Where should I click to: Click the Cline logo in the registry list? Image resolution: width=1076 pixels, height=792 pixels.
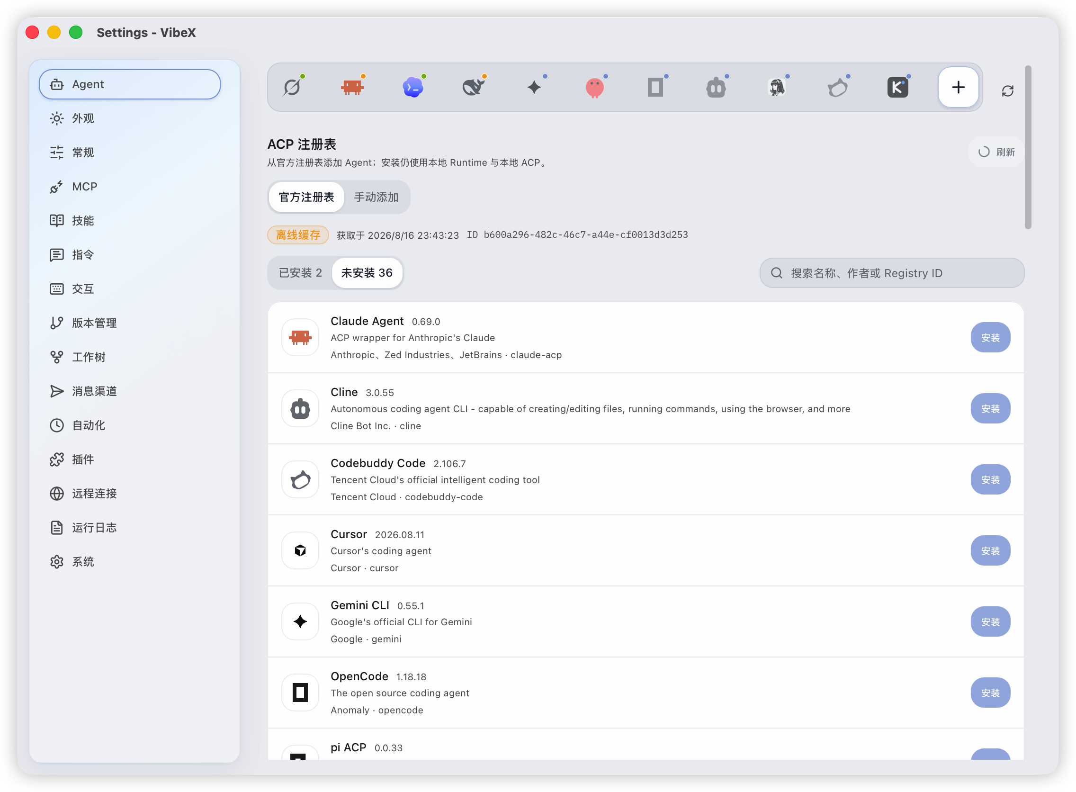pyautogui.click(x=300, y=408)
